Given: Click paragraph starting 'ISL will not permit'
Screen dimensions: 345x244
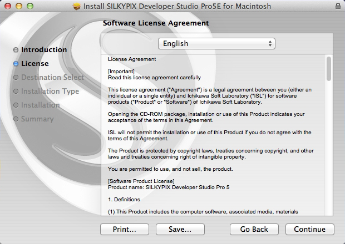Looking at the screenshot, I should coord(209,135).
